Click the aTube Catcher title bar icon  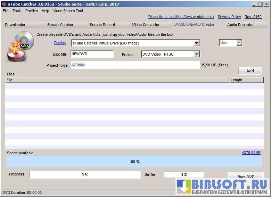click(3, 3)
